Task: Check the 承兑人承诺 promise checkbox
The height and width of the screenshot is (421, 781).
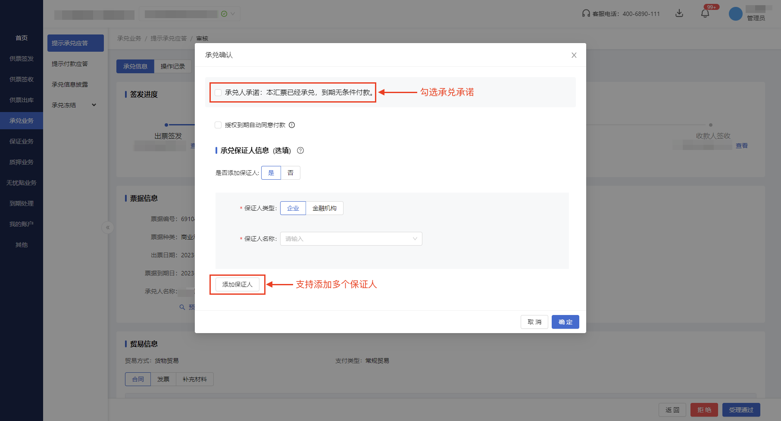Action: click(x=218, y=92)
